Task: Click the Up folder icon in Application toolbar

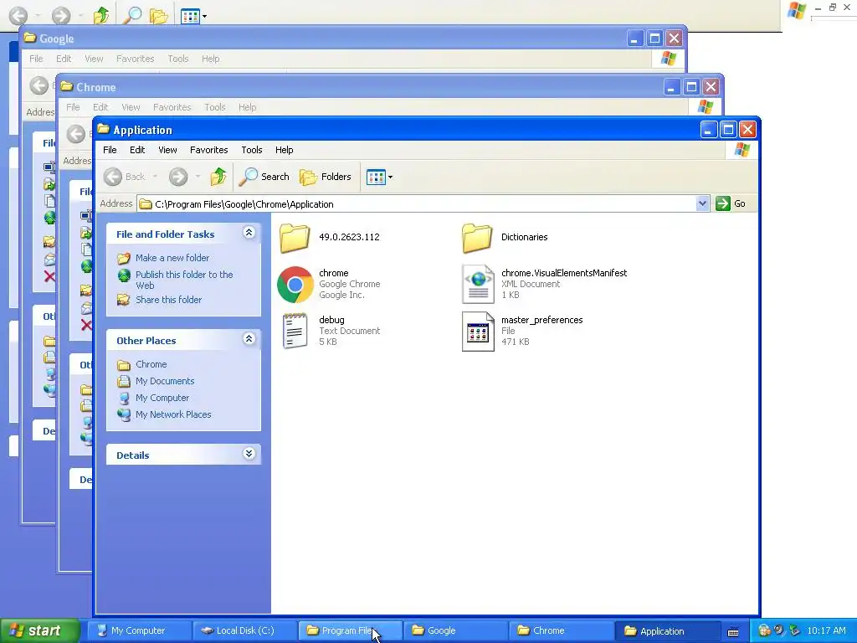Action: point(218,177)
